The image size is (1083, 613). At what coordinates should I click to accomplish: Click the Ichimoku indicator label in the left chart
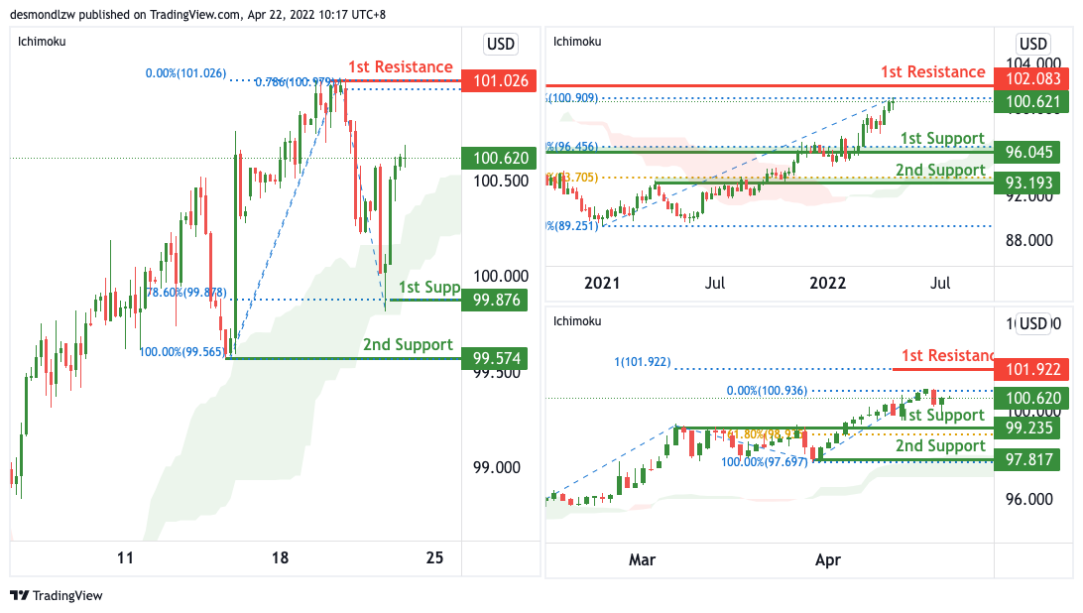tap(44, 42)
